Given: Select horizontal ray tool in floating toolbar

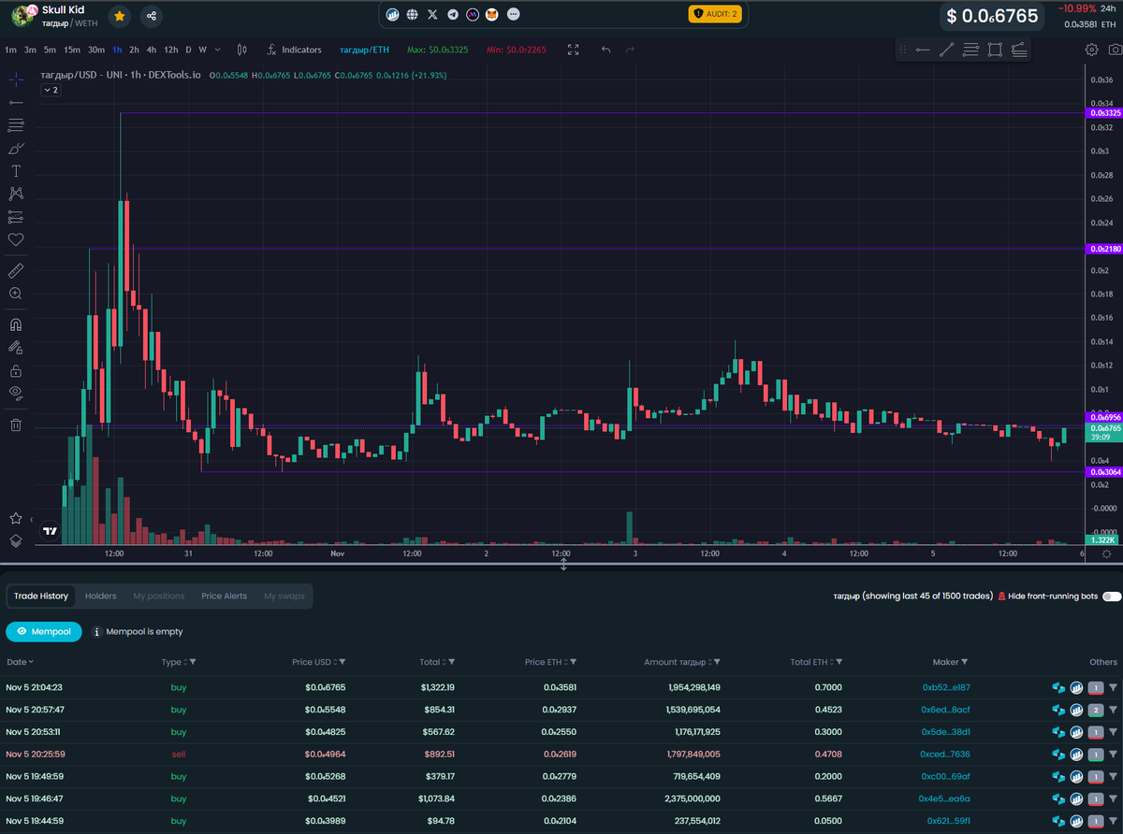Looking at the screenshot, I should [x=923, y=50].
